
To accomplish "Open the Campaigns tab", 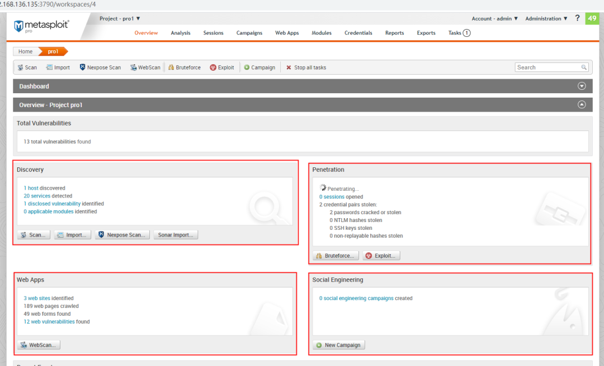I will click(x=249, y=33).
